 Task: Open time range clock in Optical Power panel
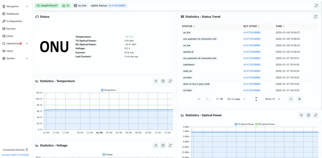click(308, 115)
